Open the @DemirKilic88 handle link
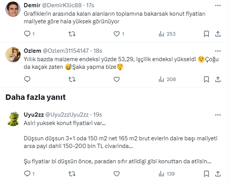This screenshot has height=182, width=230. (x=70, y=5)
